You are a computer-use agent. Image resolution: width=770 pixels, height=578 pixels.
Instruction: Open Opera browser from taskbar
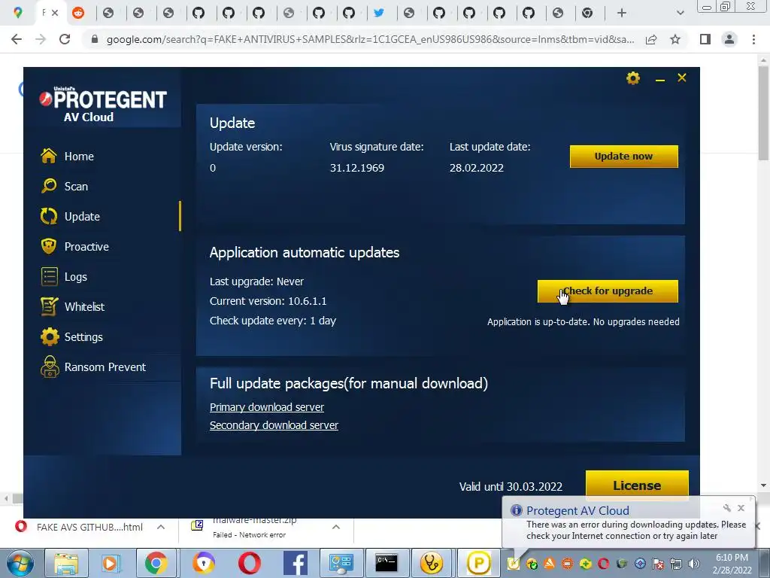click(250, 563)
